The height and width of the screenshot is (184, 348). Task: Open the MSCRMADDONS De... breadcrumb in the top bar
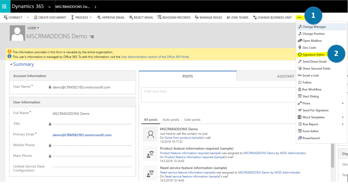click(x=72, y=7)
